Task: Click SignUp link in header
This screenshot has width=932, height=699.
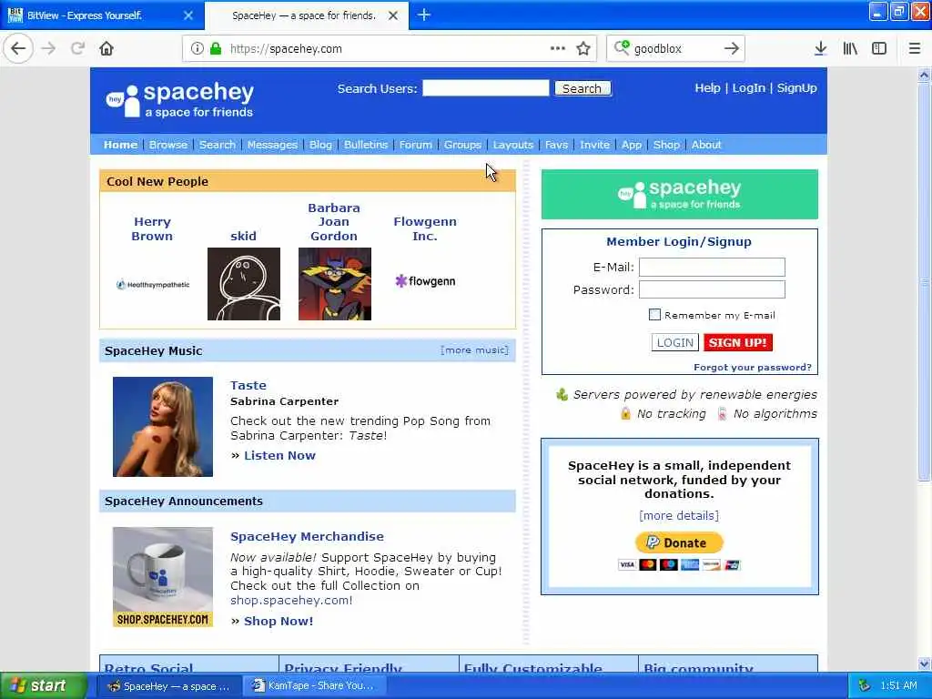Action: pos(796,88)
